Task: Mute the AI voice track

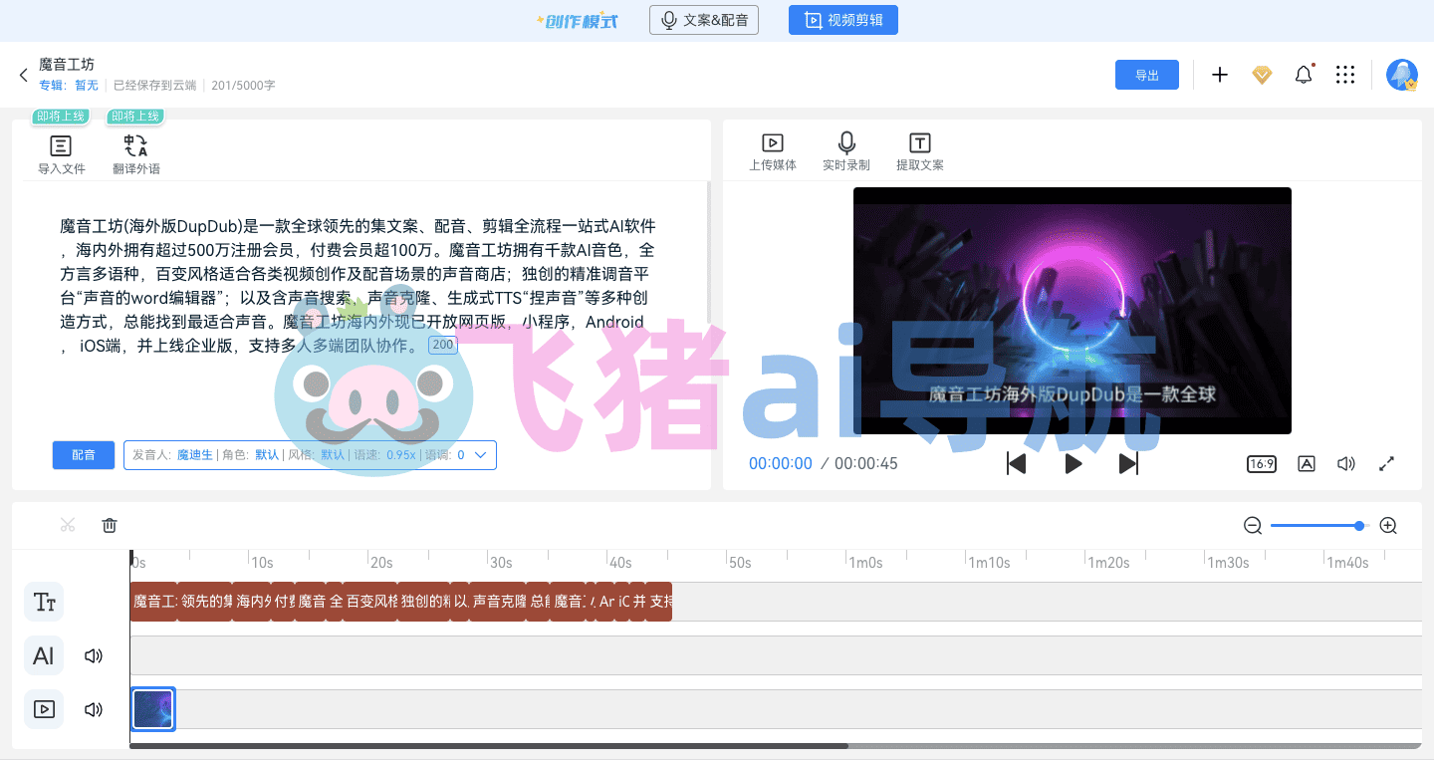Action: pyautogui.click(x=94, y=655)
